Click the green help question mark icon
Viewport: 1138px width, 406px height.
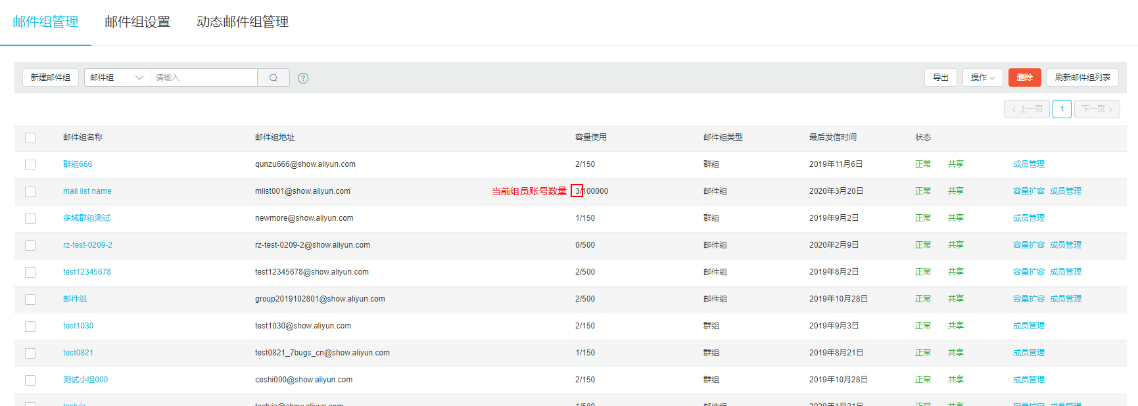point(303,78)
